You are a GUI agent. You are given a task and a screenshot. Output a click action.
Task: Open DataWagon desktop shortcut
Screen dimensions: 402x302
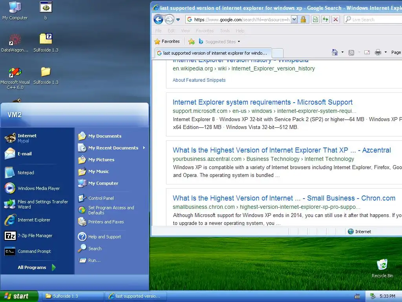click(x=15, y=43)
